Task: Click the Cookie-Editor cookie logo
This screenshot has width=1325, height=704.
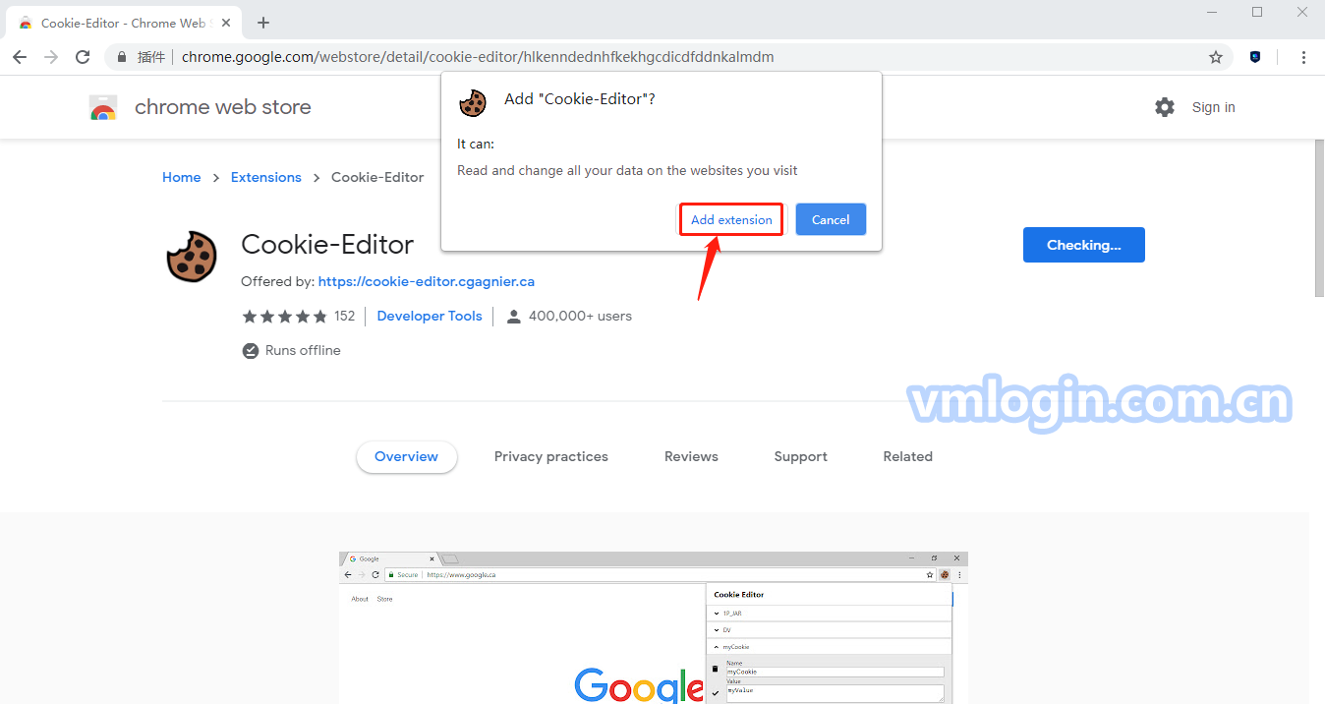Action: click(x=191, y=257)
